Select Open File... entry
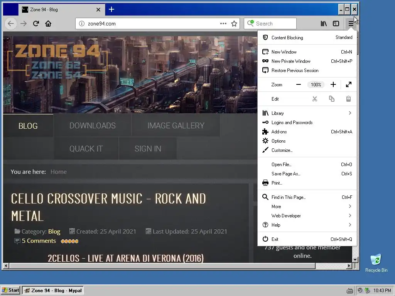This screenshot has height=296, width=395. (x=307, y=165)
